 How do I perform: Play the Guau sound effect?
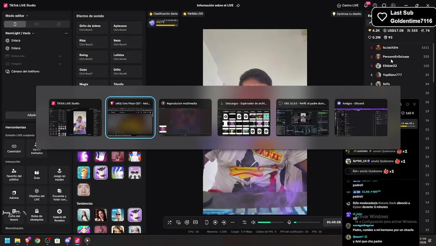click(92, 71)
